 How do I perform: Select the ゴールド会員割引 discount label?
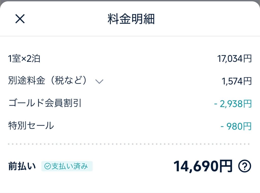click(x=45, y=103)
